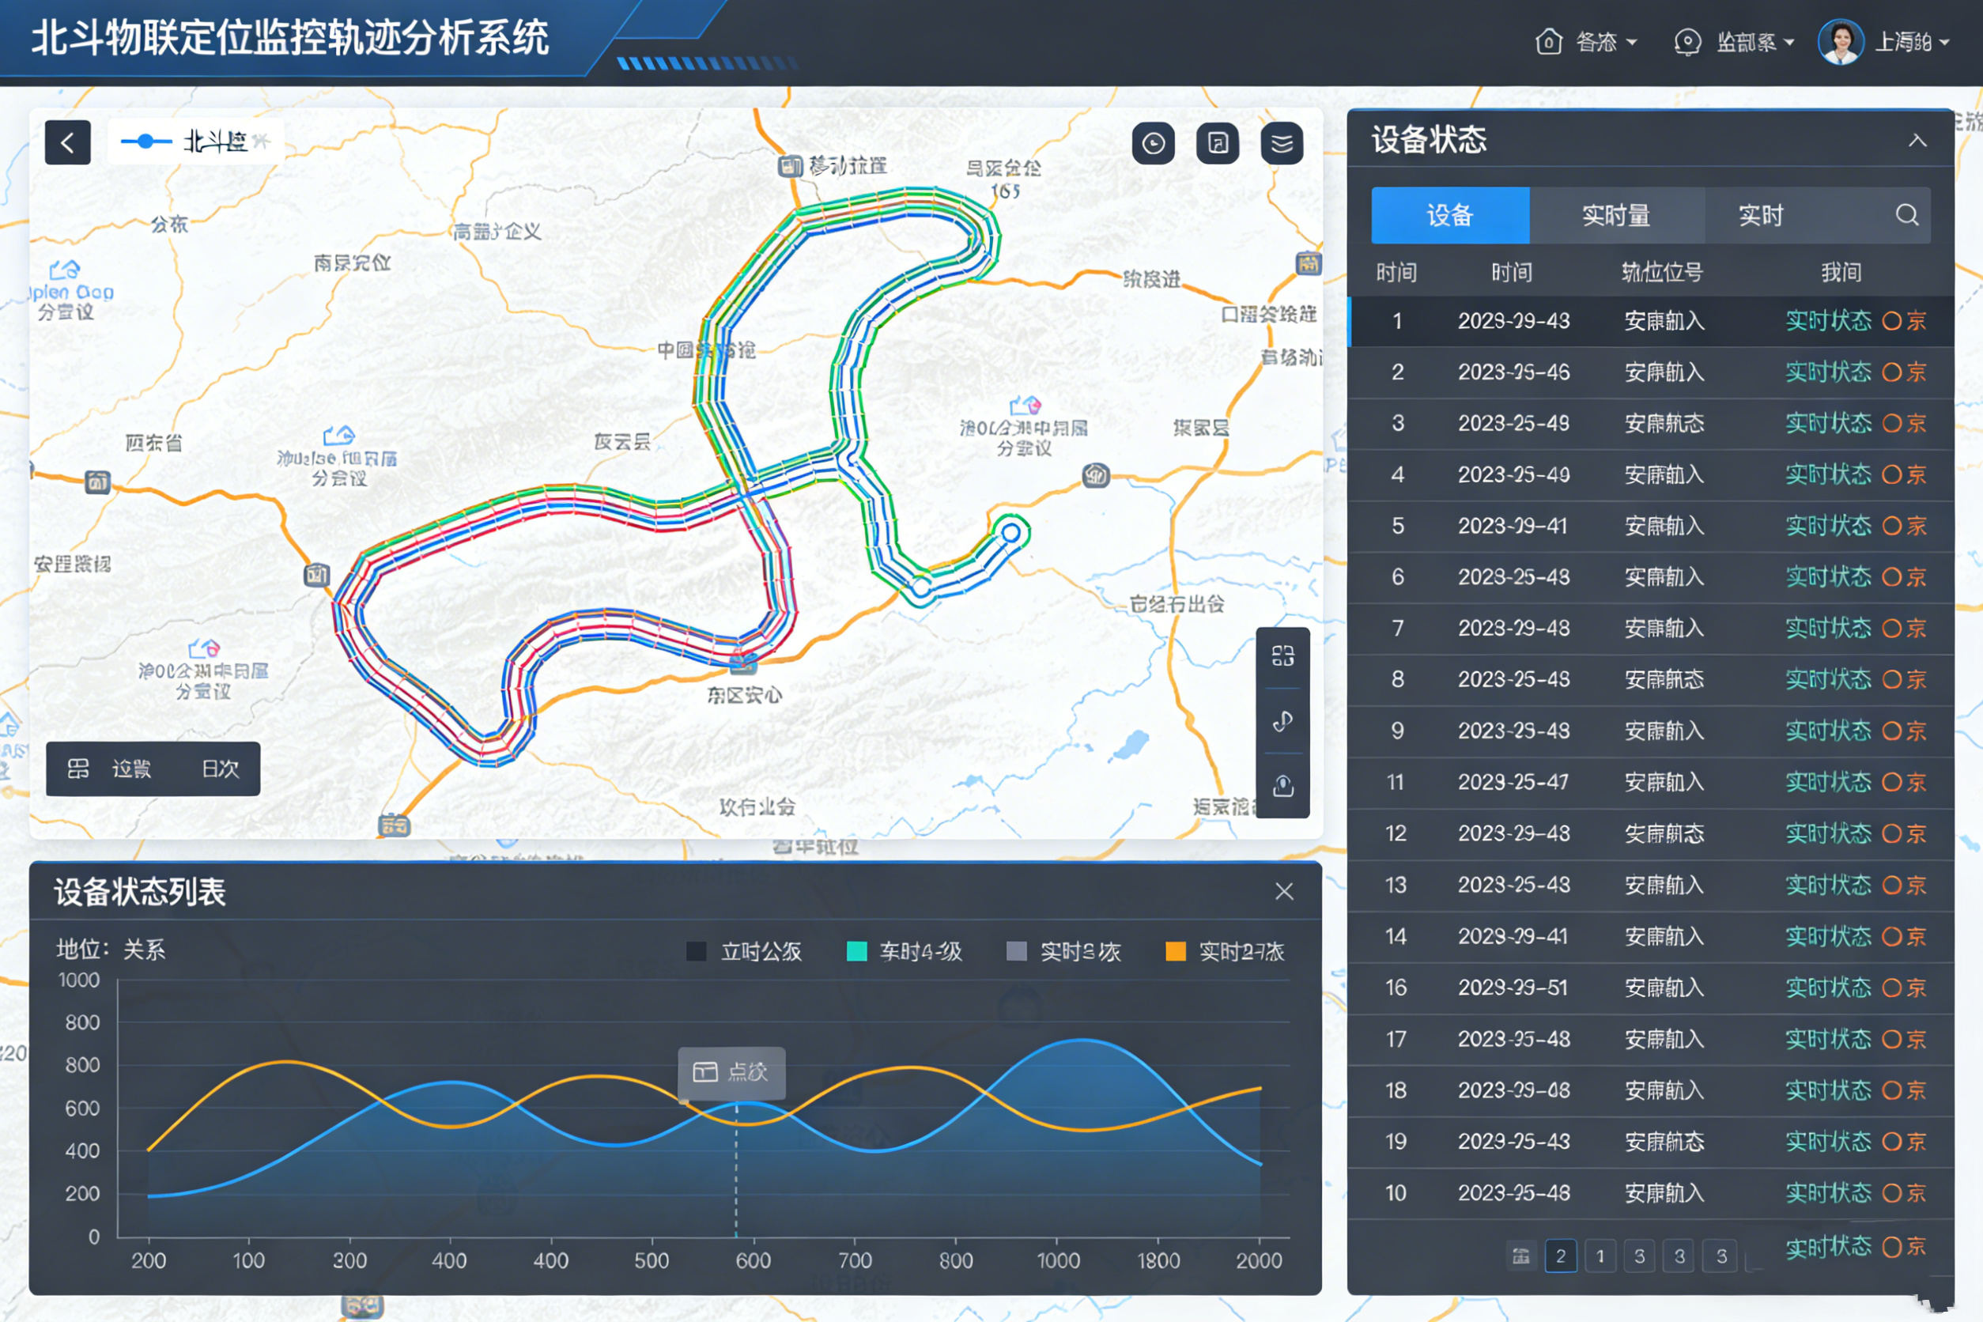Viewport: 1983px width, 1322px height.
Task: Go to page 2 in pagination
Action: point(1560,1256)
